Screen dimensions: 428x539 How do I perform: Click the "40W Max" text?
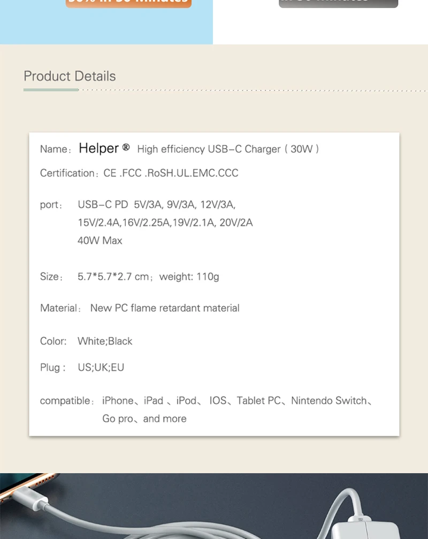[100, 240]
